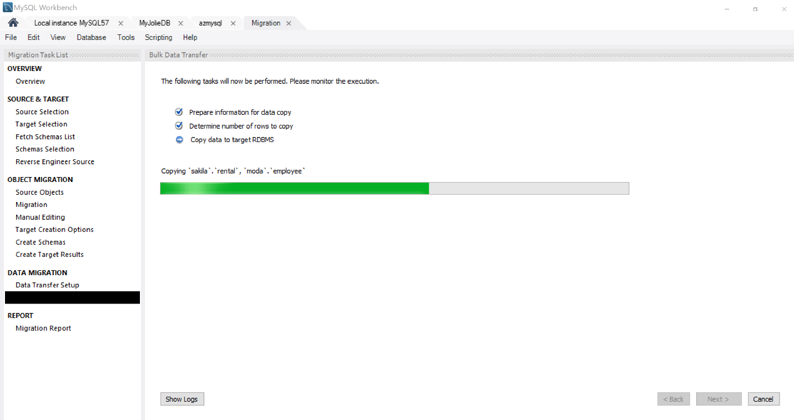This screenshot has width=794, height=420.
Task: Select Target Creation Options step
Action: [x=55, y=230]
